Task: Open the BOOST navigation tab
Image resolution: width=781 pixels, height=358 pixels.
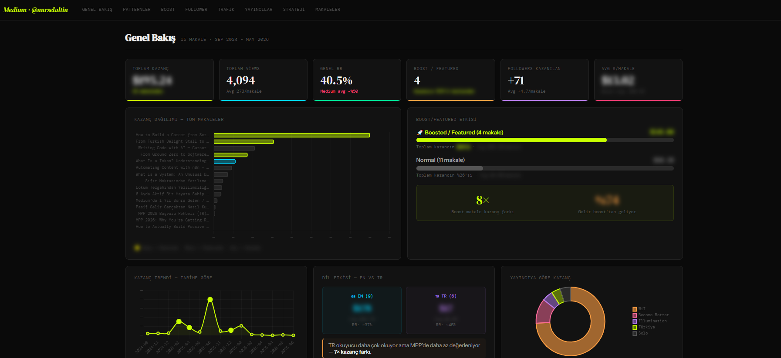Action: coord(168,10)
